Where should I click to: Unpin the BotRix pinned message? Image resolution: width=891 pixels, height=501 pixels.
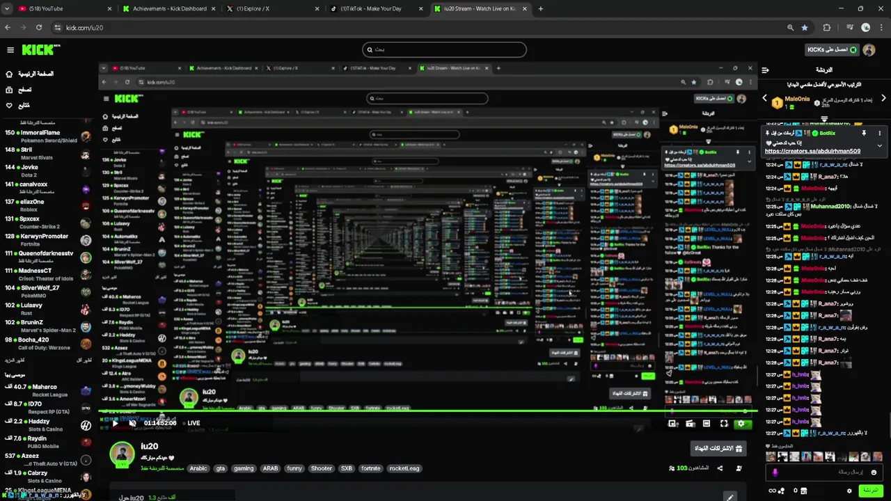point(864,133)
